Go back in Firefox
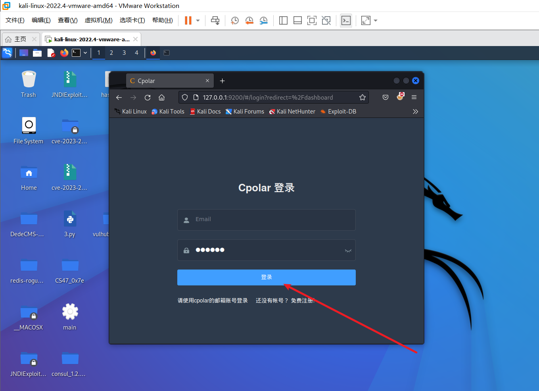539x391 pixels. [119, 98]
